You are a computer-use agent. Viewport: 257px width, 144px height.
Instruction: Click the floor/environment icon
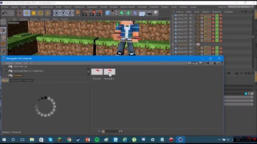point(142,13)
